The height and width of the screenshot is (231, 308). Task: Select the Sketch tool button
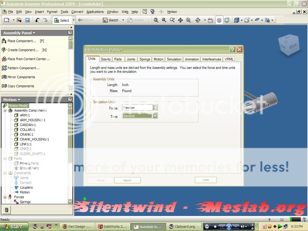click(x=111, y=20)
